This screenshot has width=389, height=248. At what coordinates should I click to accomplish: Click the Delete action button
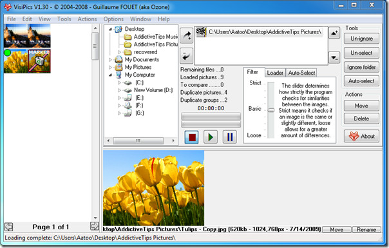click(361, 119)
